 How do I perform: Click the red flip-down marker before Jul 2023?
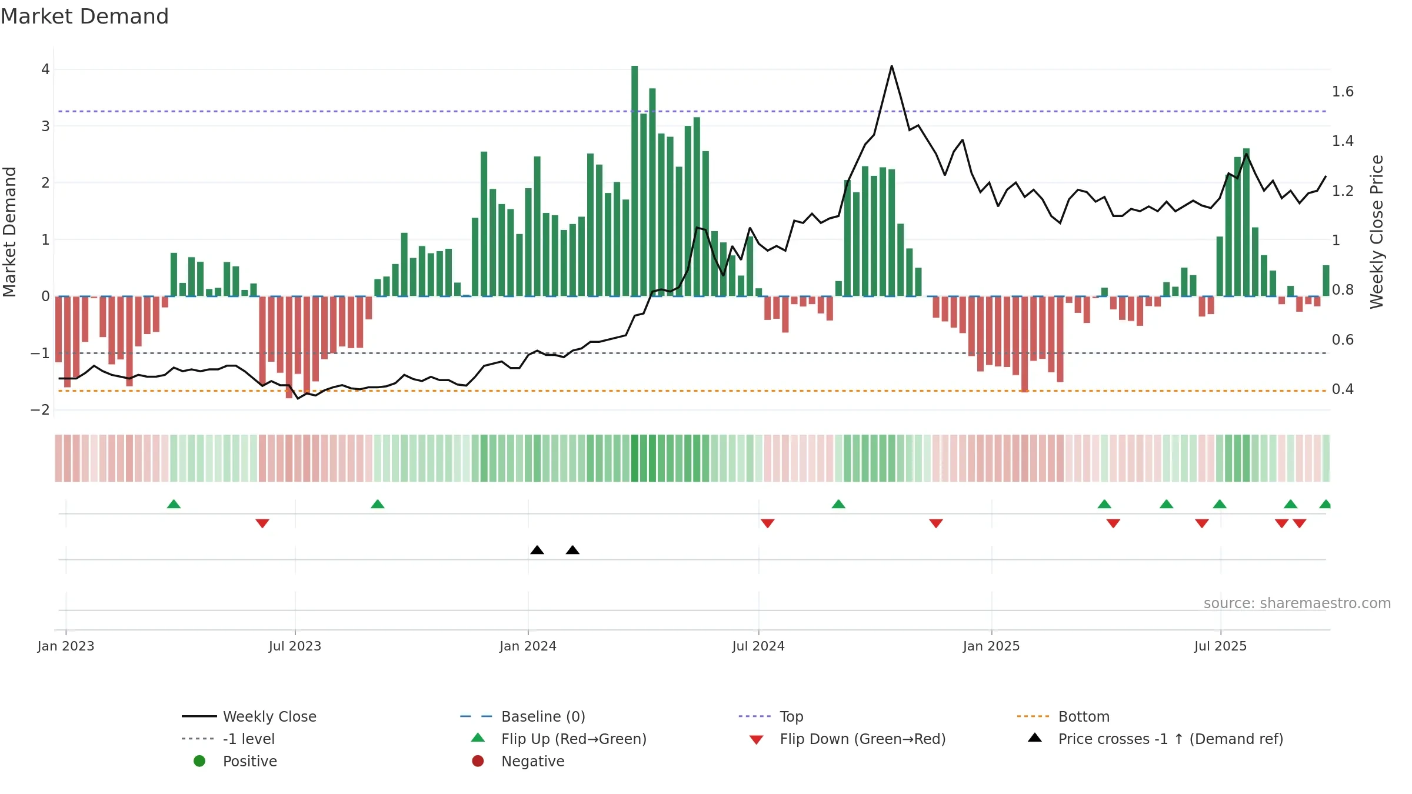pyautogui.click(x=262, y=523)
